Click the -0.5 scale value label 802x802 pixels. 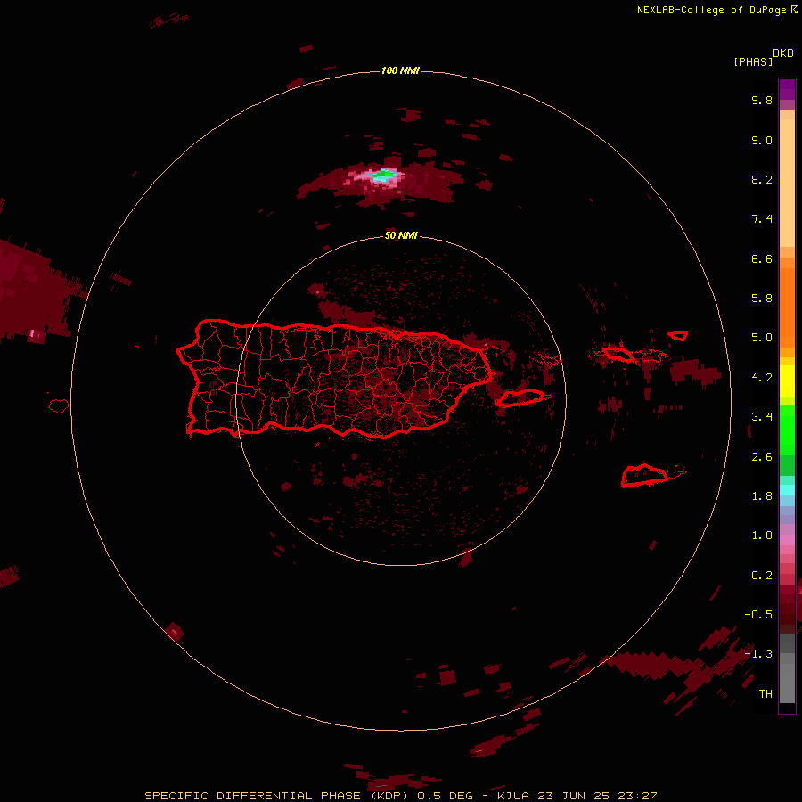pyautogui.click(x=758, y=615)
